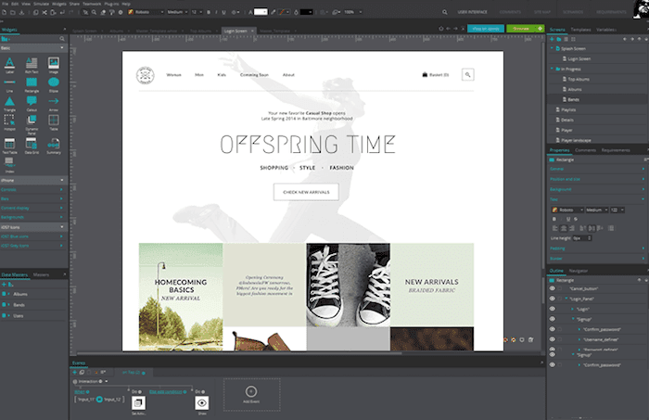Click the border color swatch with red line

pyautogui.click(x=282, y=12)
